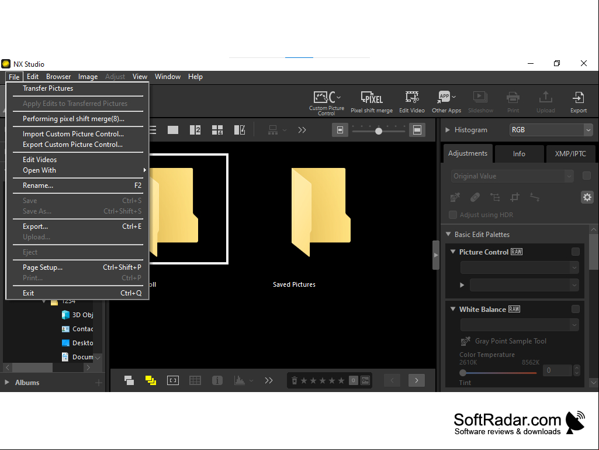Click the side panel collapse arrow handle
The height and width of the screenshot is (450, 599).
(435, 255)
